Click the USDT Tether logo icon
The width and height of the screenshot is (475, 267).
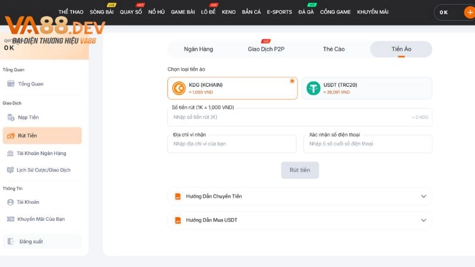[x=313, y=88]
